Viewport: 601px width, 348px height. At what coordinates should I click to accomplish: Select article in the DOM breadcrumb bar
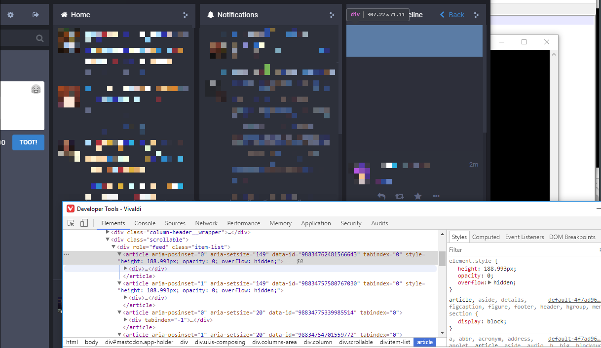tap(425, 342)
